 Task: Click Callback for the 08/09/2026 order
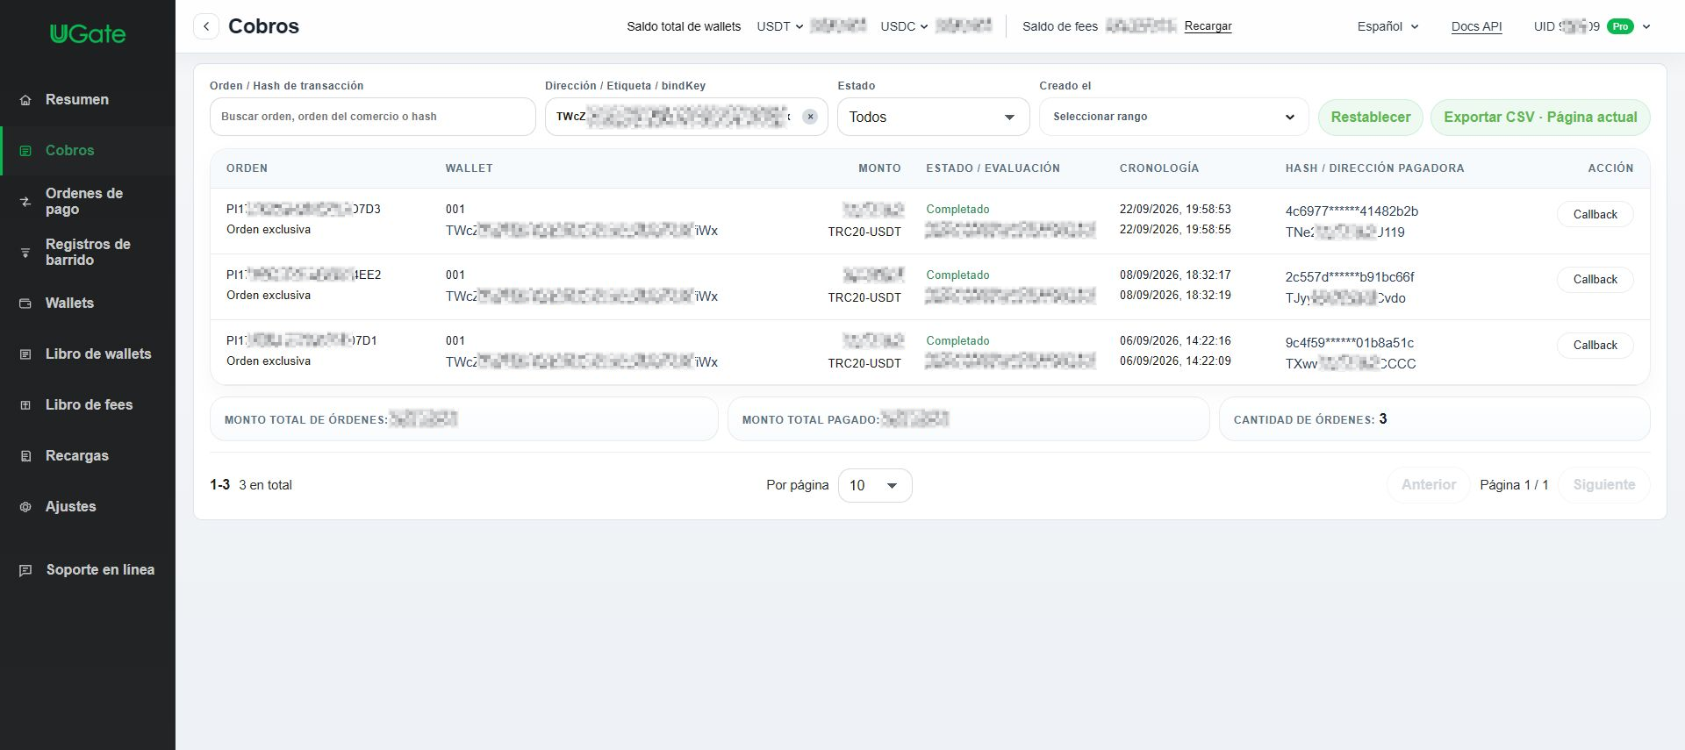[1595, 279]
